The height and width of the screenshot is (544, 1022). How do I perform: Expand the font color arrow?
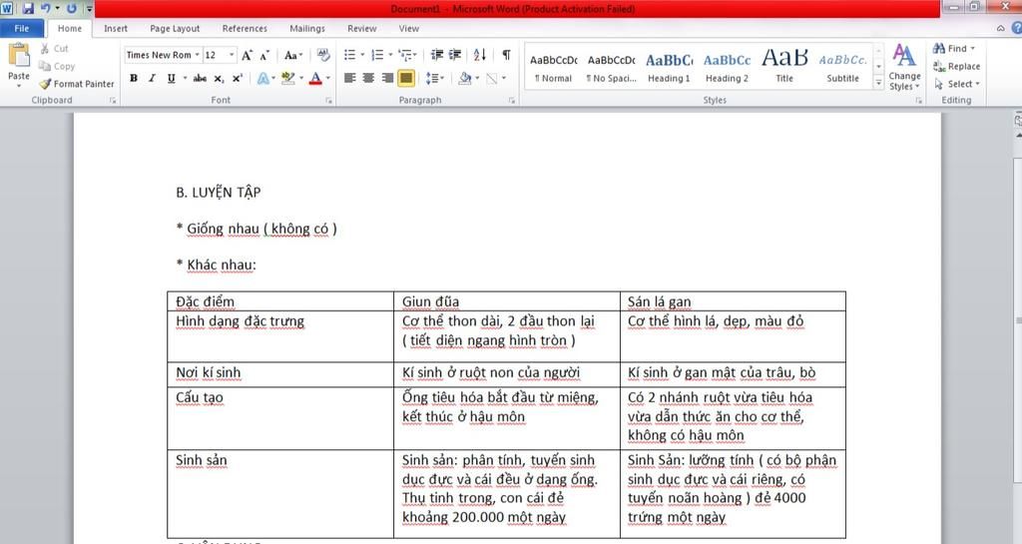tap(327, 78)
